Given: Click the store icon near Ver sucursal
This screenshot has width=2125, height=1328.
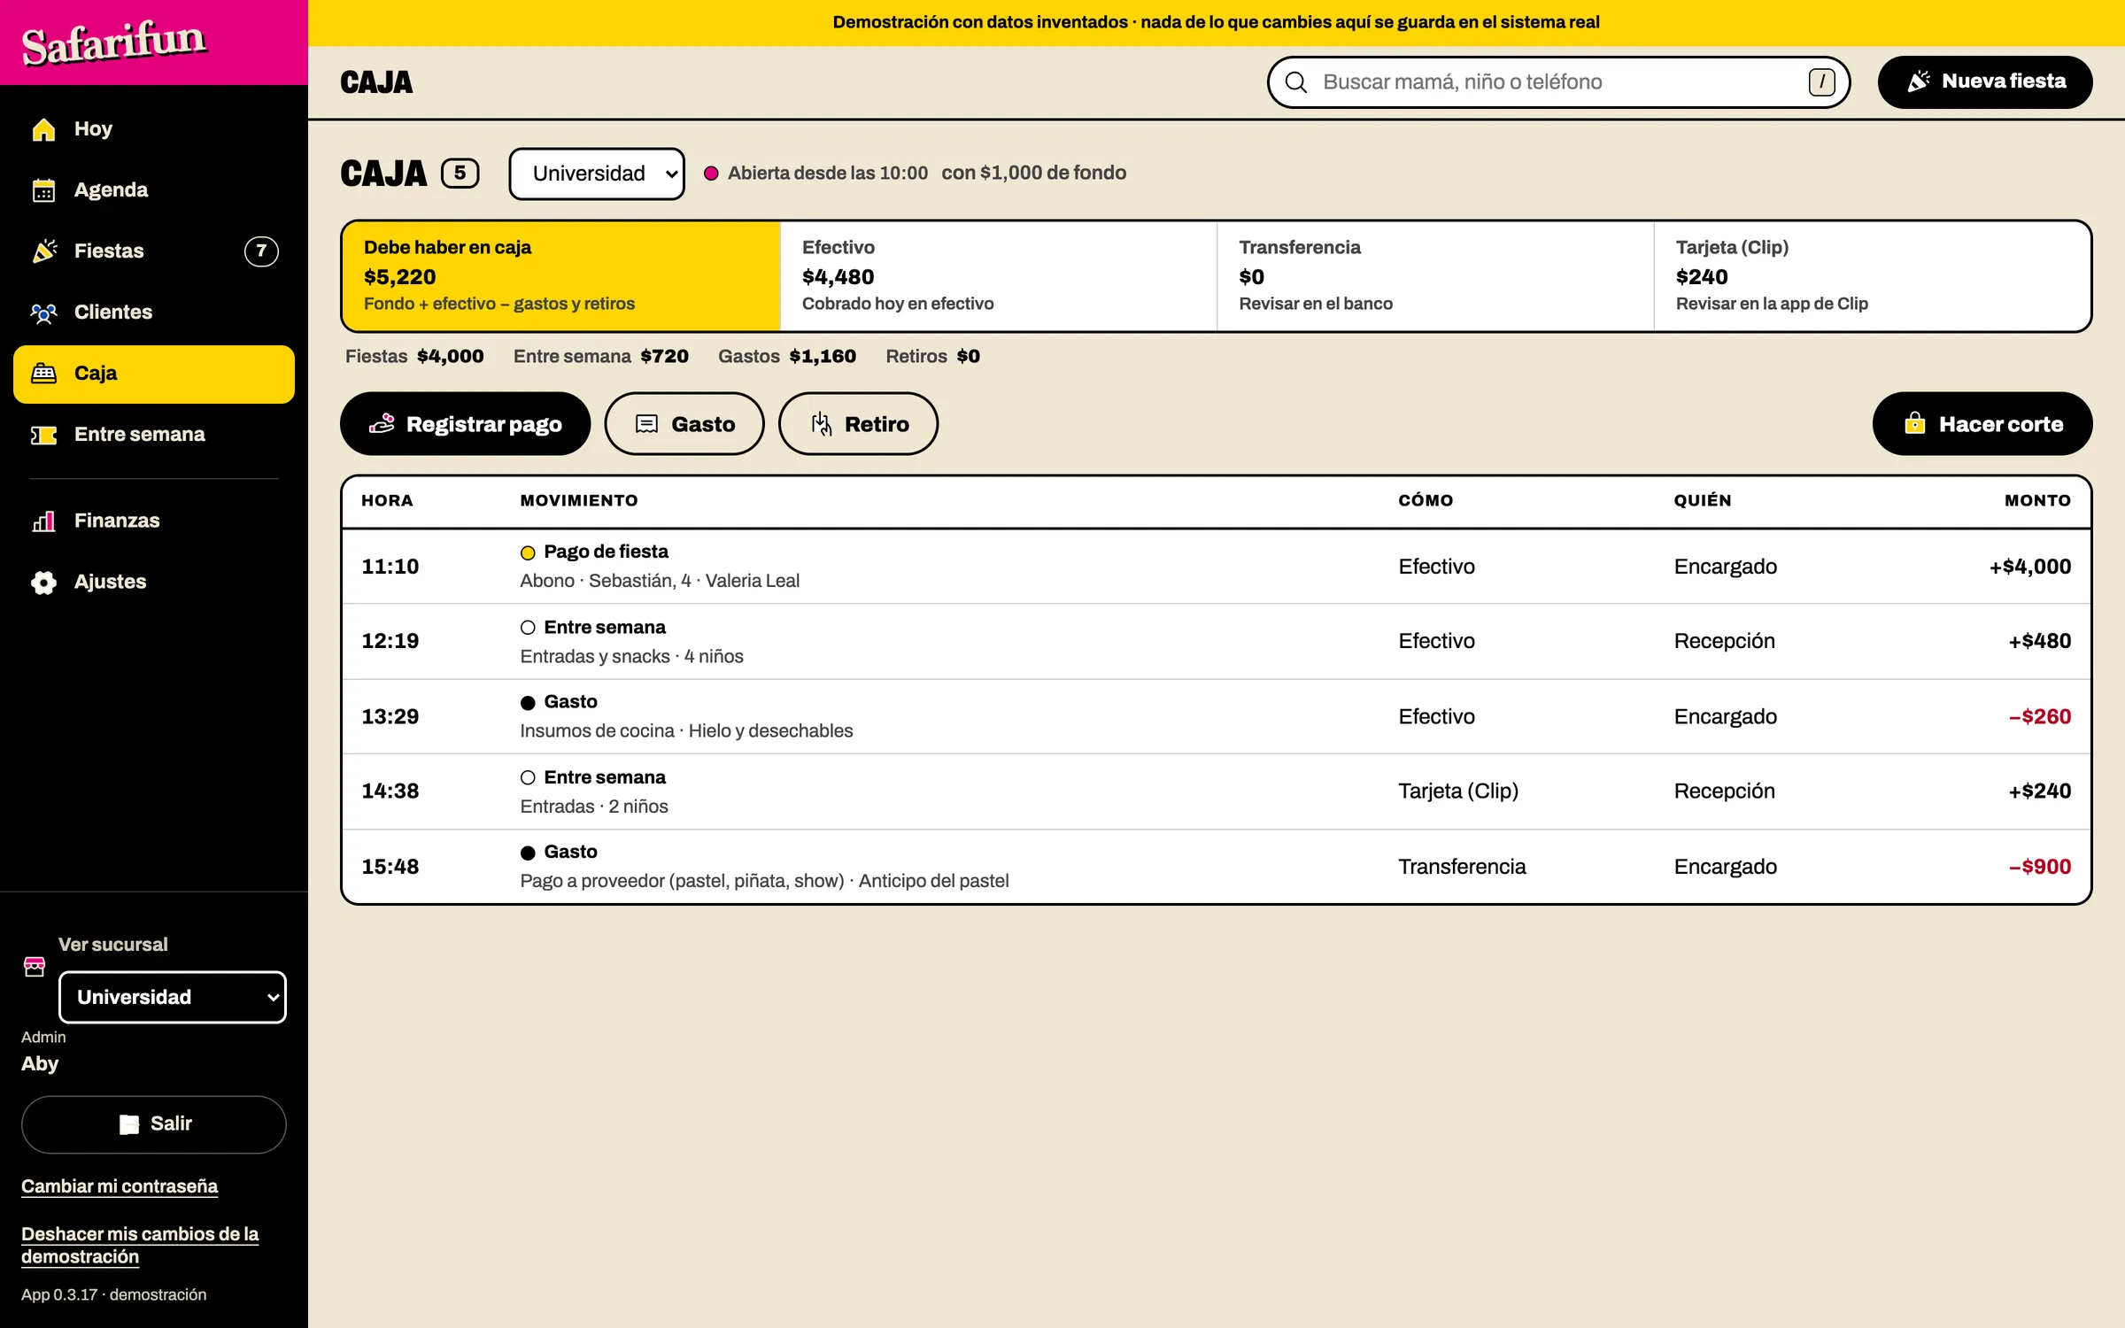Looking at the screenshot, I should [35, 966].
